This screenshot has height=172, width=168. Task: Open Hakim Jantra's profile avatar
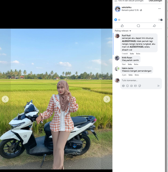[117, 69]
